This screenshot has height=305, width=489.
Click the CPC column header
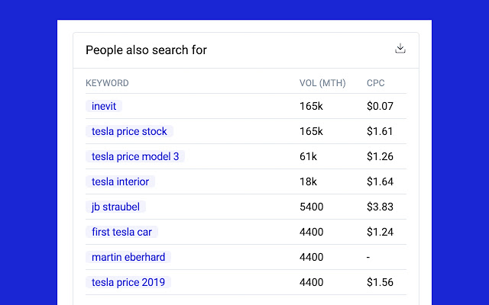pyautogui.click(x=376, y=83)
